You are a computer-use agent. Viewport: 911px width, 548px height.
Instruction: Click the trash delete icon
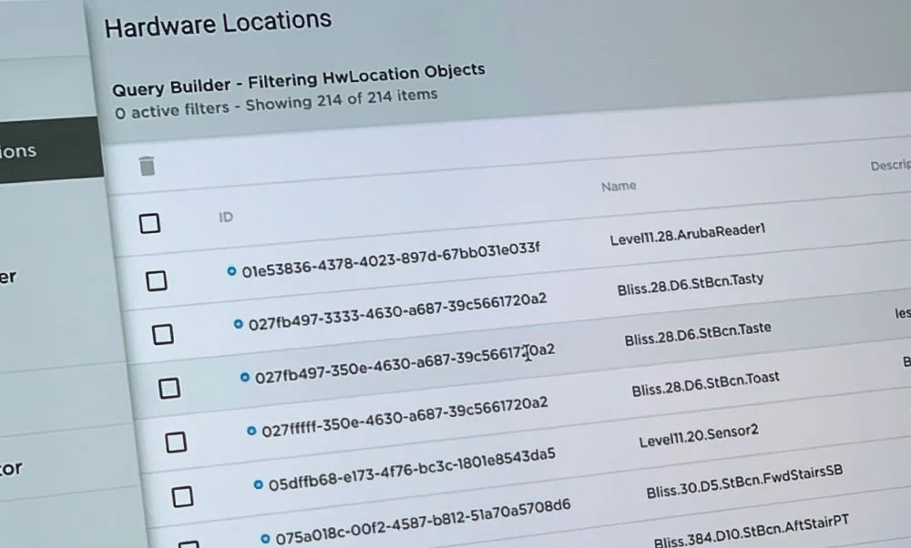[x=147, y=166]
